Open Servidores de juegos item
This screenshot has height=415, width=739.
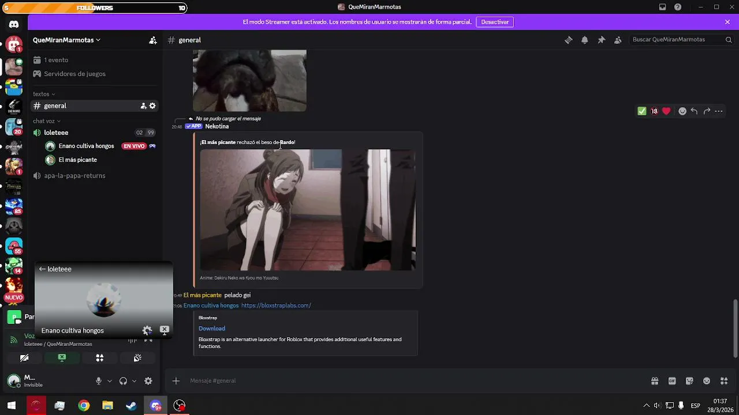74,74
